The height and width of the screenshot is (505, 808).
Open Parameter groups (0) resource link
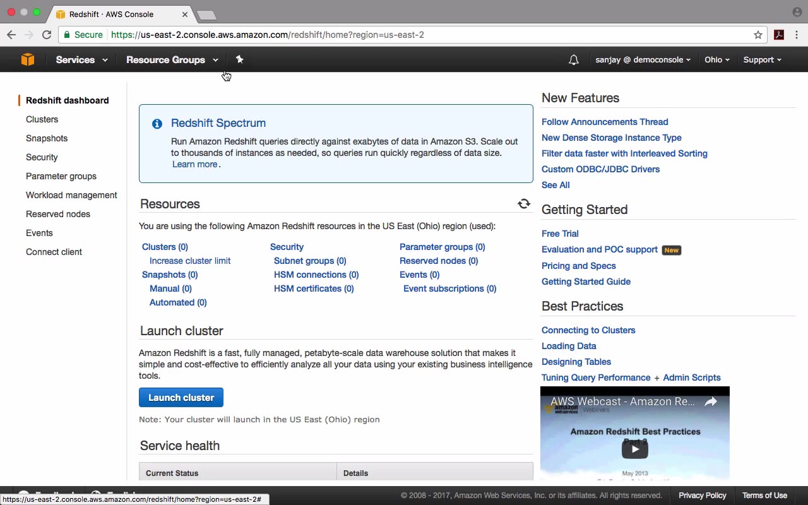(x=443, y=247)
